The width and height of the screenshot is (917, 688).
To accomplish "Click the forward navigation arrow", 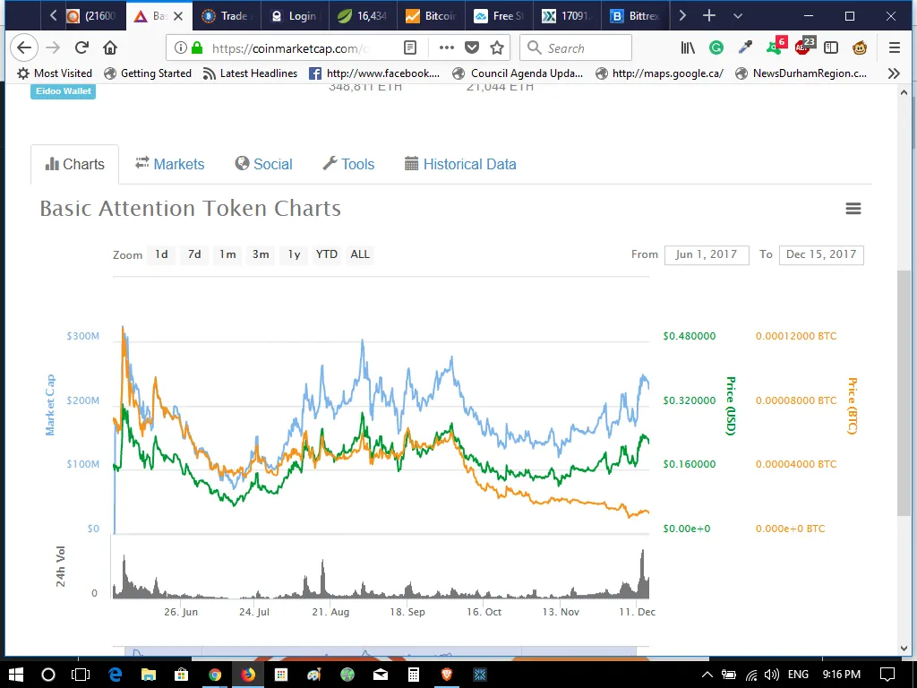I will pyautogui.click(x=53, y=47).
